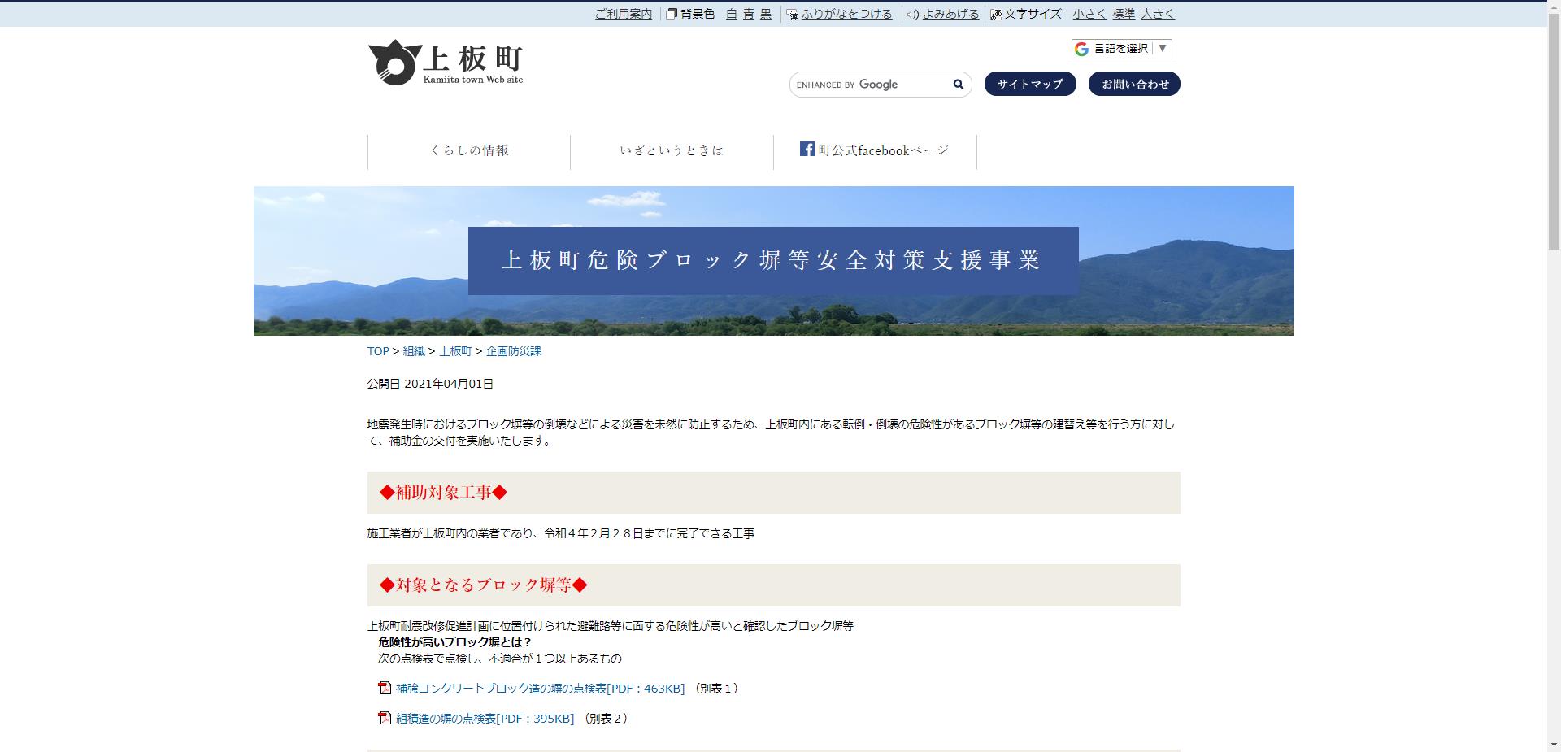
Task: Switch background color to 青 (blue)
Action: (x=747, y=14)
